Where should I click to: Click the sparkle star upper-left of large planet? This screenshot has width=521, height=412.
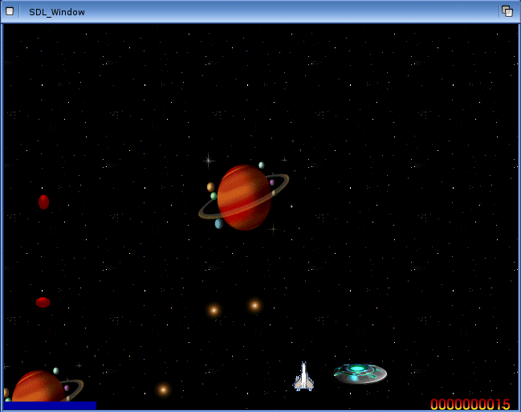point(209,160)
